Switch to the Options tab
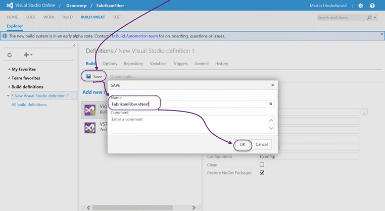 click(110, 64)
